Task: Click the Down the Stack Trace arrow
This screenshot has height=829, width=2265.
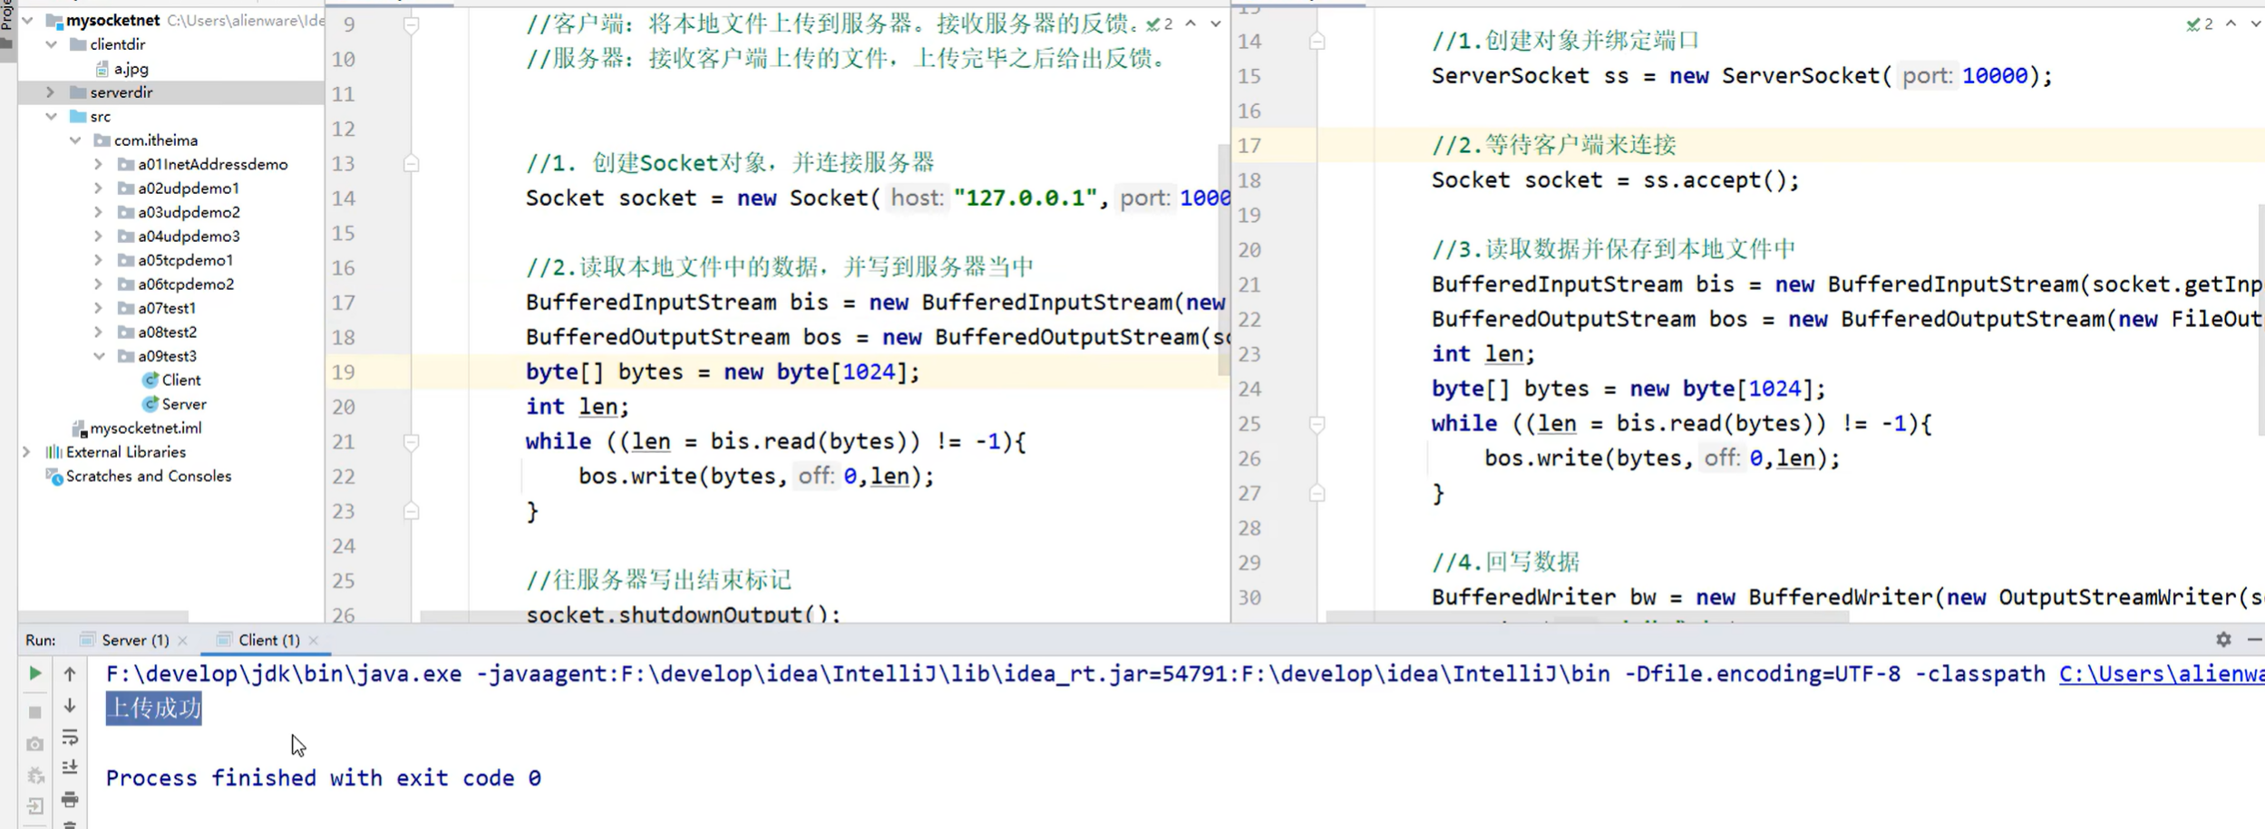Action: coord(70,706)
